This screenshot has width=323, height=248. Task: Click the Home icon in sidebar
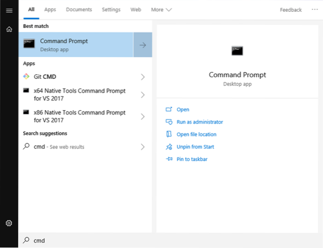coord(9,29)
